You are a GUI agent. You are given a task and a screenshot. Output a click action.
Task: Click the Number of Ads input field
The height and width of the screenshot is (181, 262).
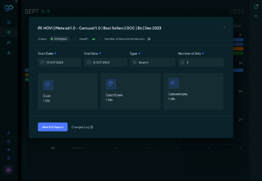coord(201,62)
